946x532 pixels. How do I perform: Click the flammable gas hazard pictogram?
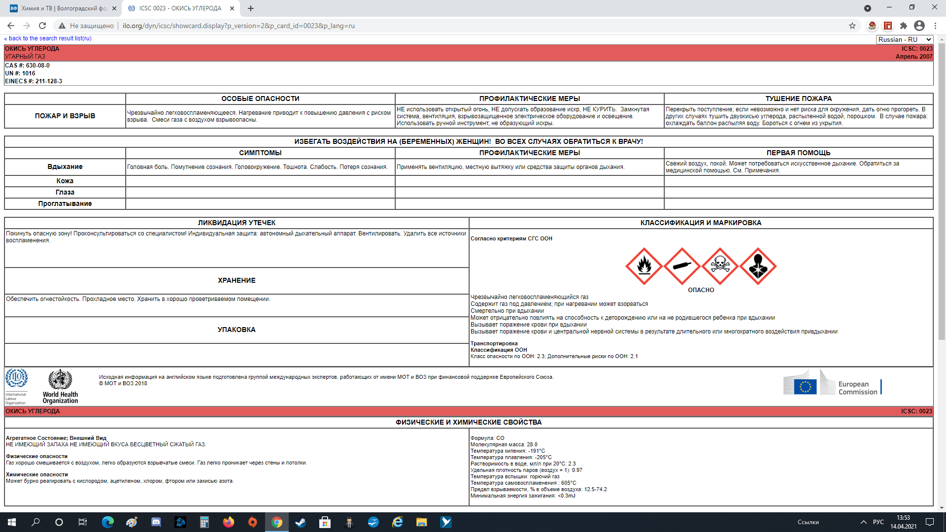644,266
